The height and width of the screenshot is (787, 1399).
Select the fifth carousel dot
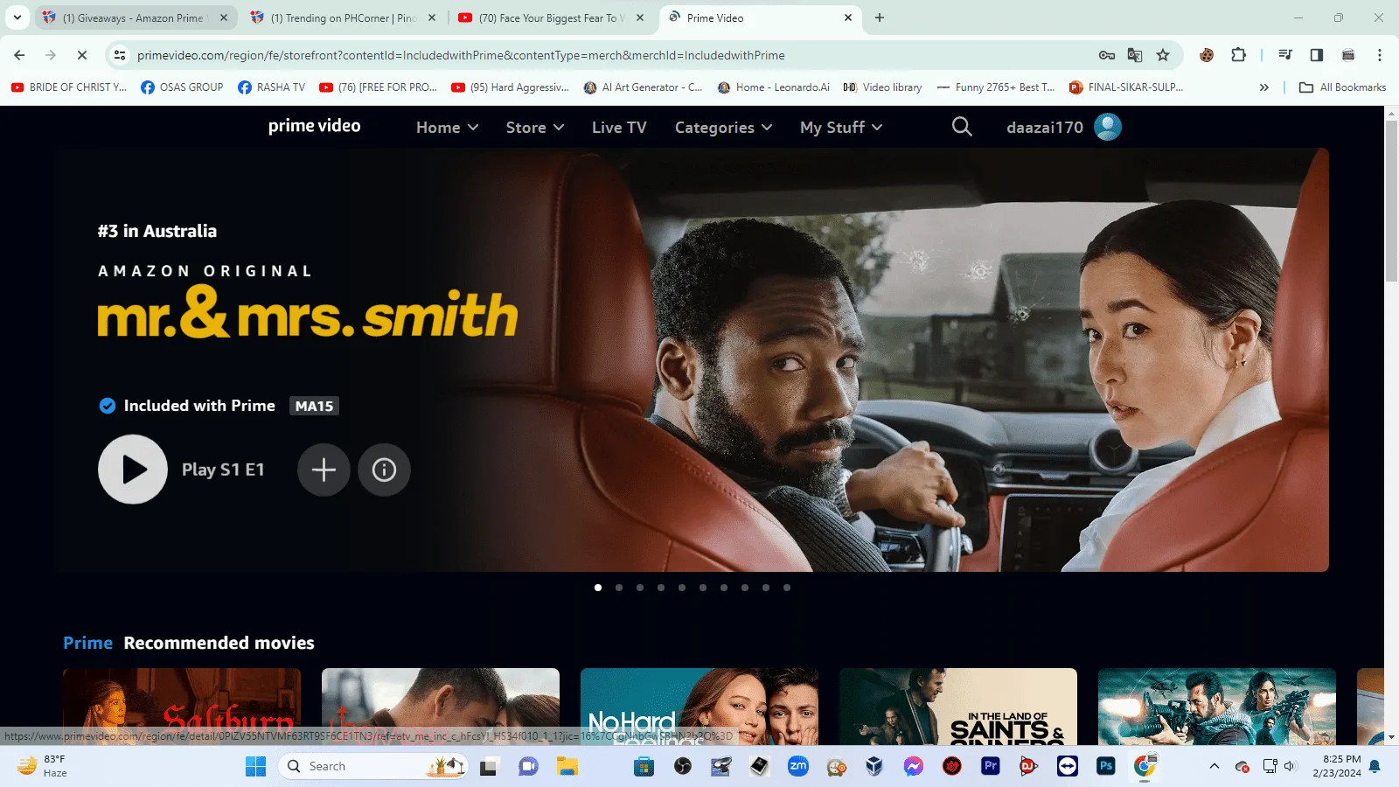tap(682, 588)
